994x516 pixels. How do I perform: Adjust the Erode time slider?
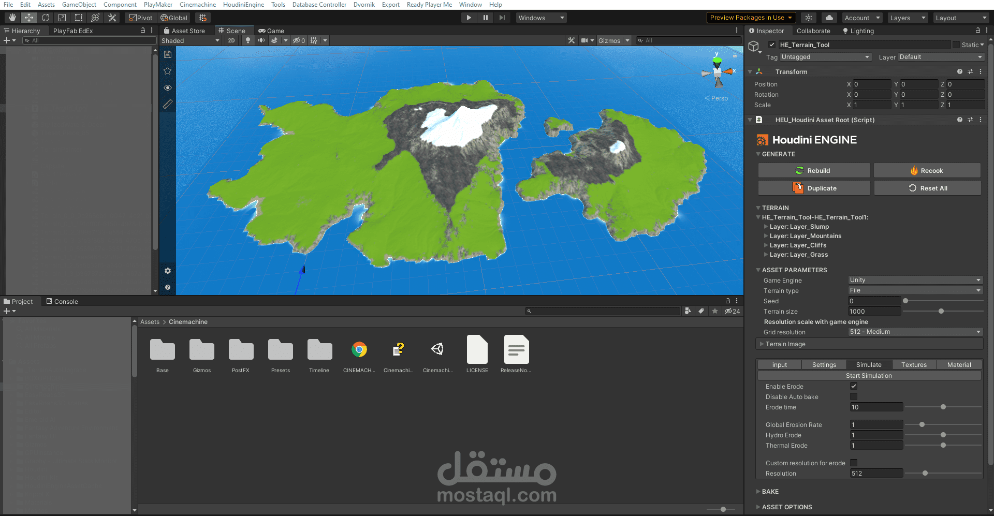[943, 407]
